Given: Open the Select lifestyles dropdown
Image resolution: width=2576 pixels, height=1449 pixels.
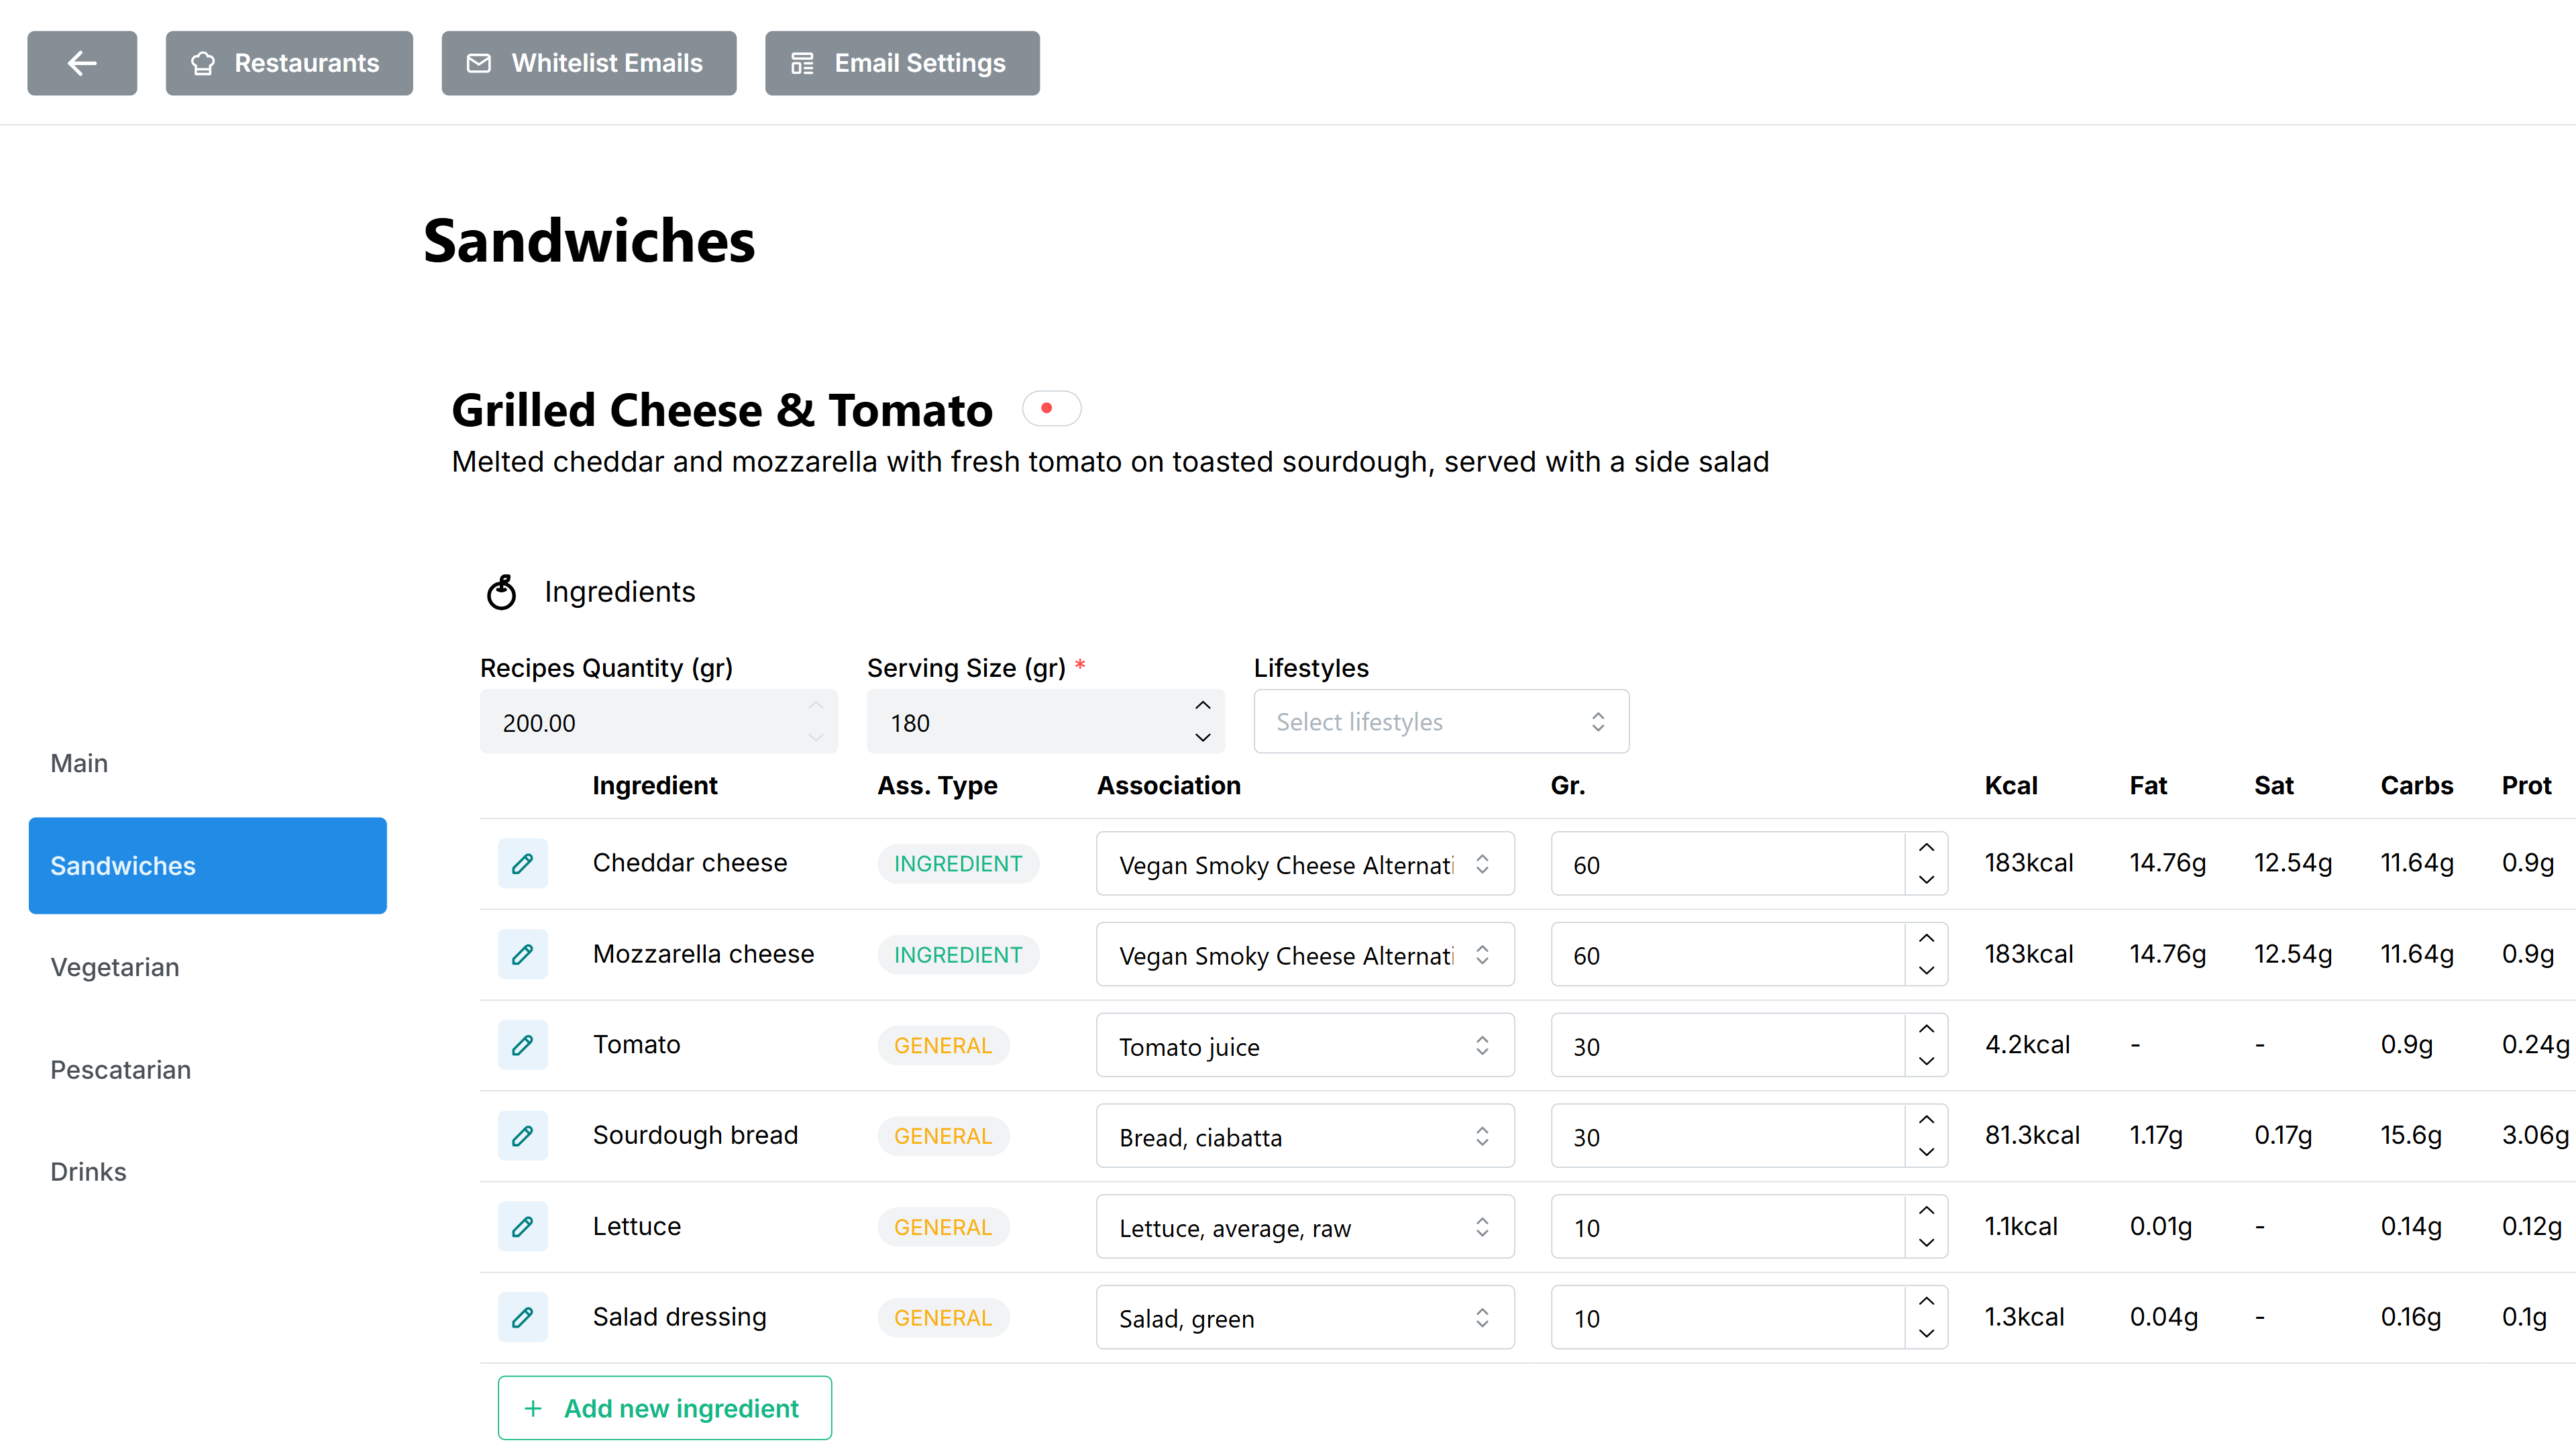Looking at the screenshot, I should coord(1441,722).
